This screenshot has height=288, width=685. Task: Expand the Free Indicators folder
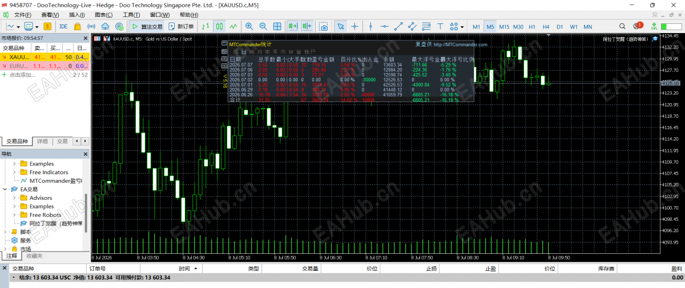click(x=15, y=172)
